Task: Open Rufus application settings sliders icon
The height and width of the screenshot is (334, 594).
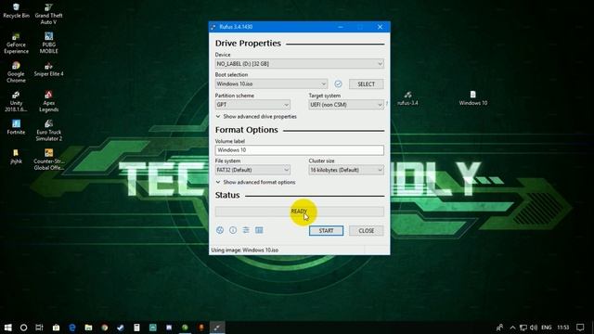Action: click(246, 230)
